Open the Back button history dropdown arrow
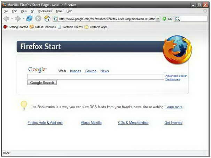This screenshot has width=211, height=158. click(x=12, y=19)
